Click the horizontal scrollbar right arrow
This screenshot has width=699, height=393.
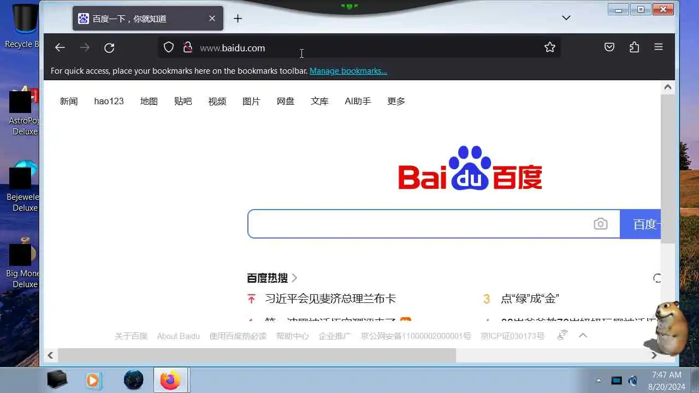654,355
